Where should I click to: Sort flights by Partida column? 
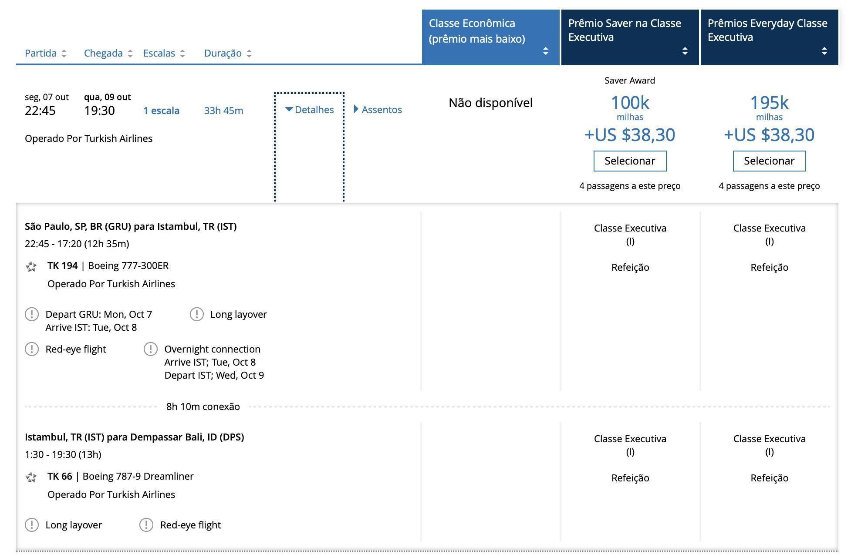click(46, 53)
